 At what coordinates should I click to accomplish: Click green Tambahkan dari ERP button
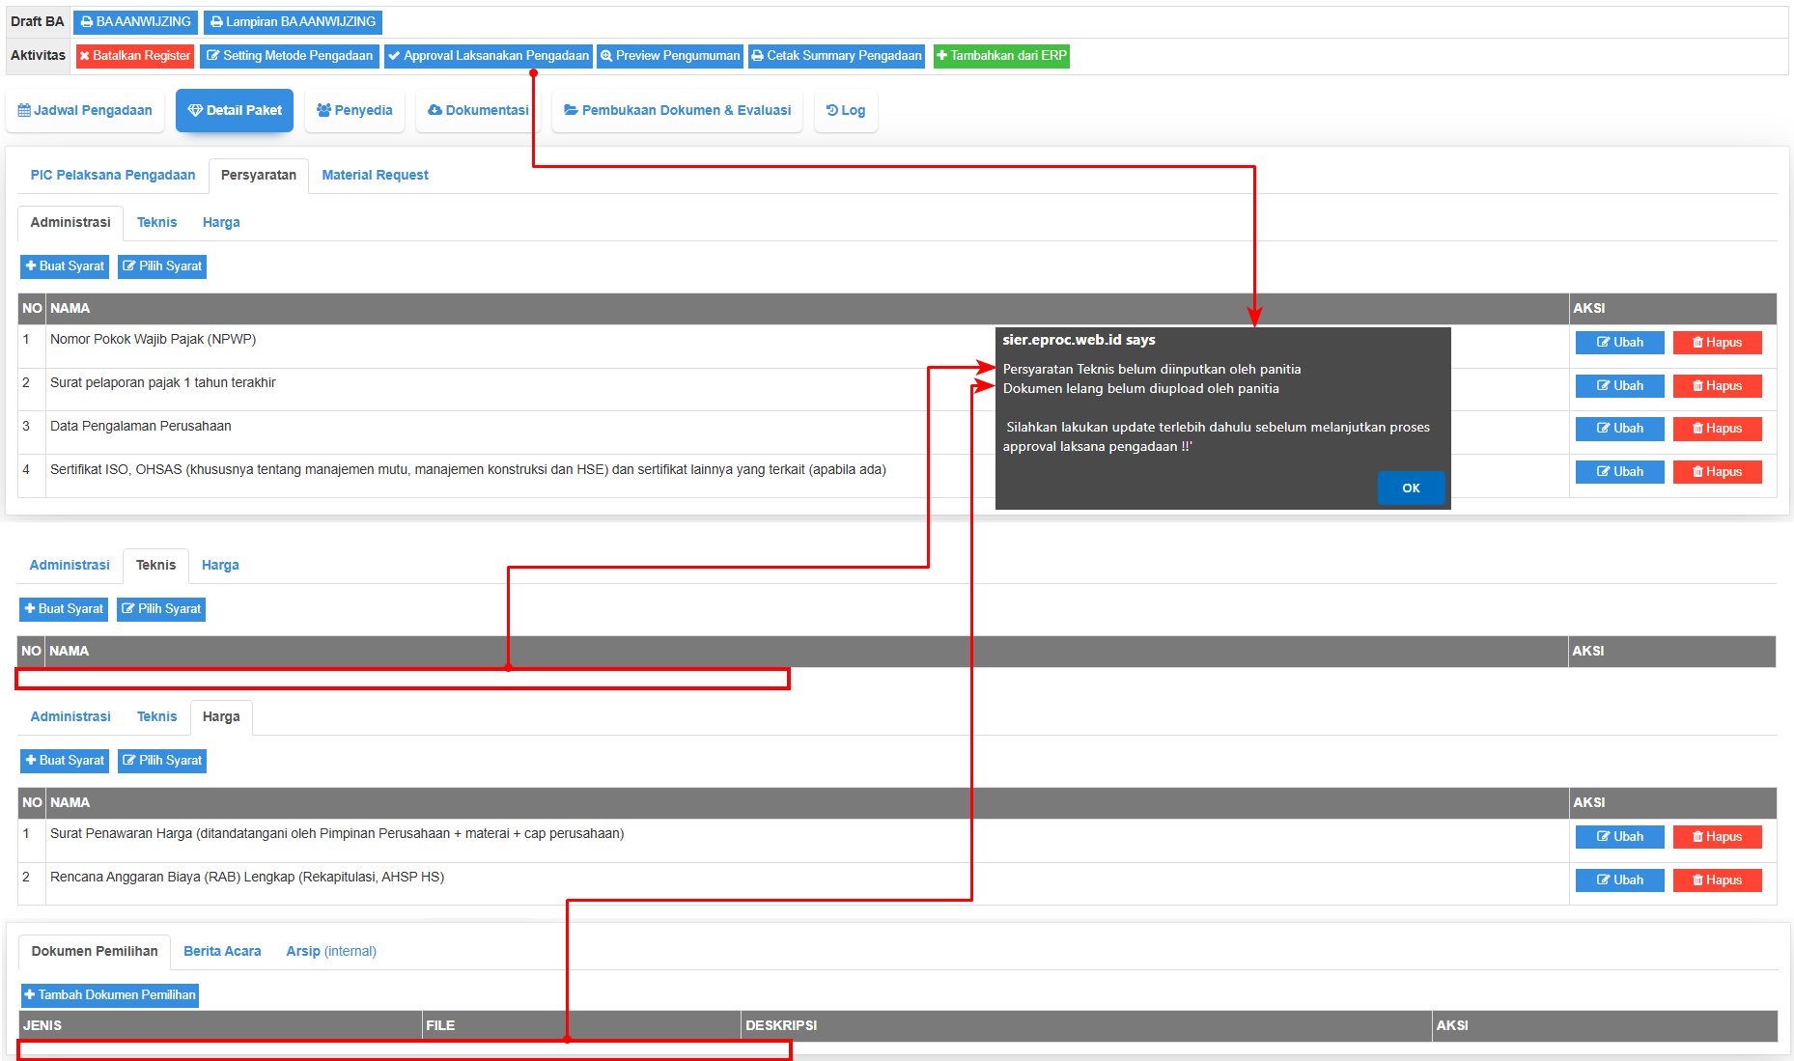(x=1001, y=56)
